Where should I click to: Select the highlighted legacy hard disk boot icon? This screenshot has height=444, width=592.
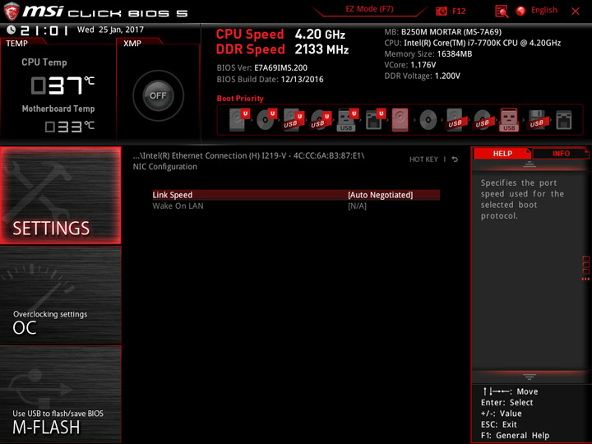point(400,120)
